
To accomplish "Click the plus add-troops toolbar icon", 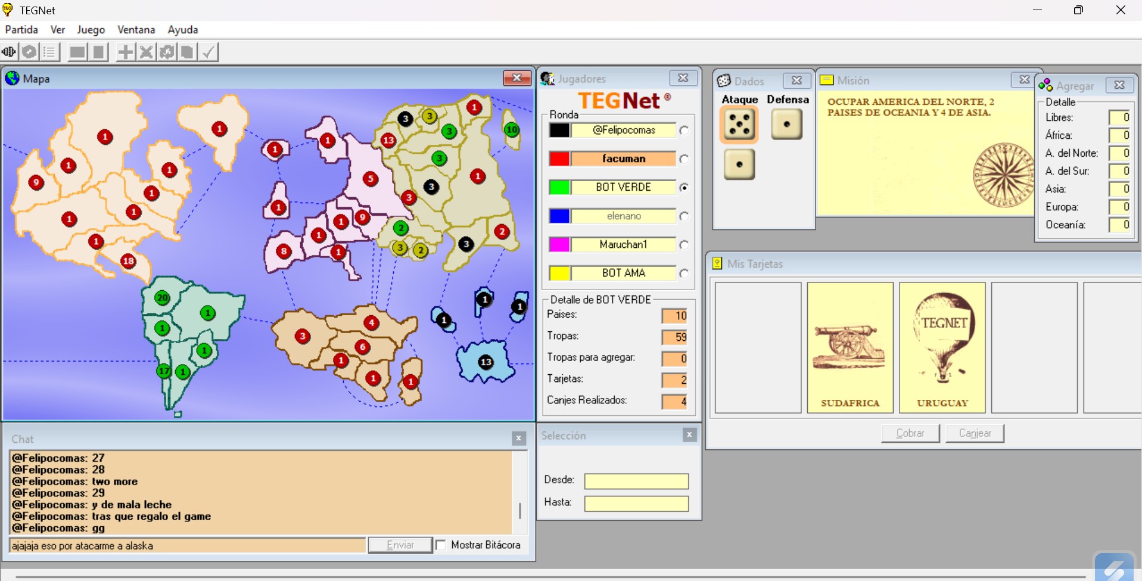I will 125,52.
